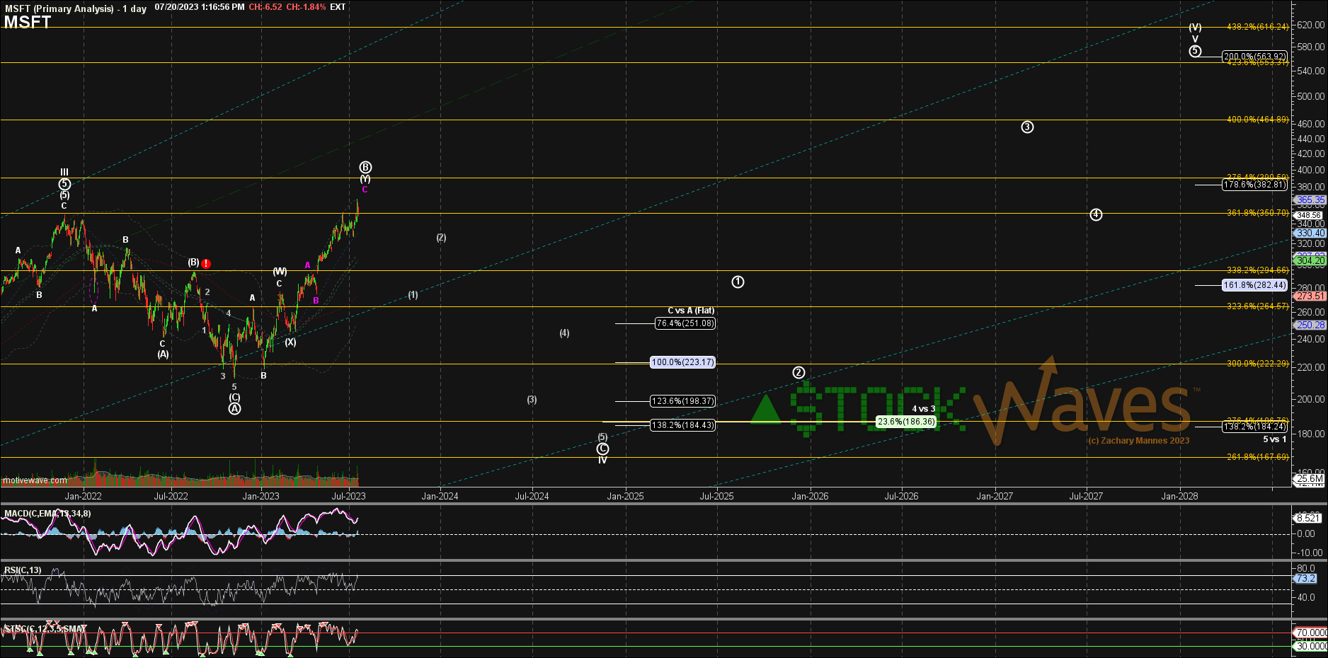The image size is (1328, 658).
Task: Select the 138.2%(184.24) Fibonacci label
Action: tap(1255, 427)
